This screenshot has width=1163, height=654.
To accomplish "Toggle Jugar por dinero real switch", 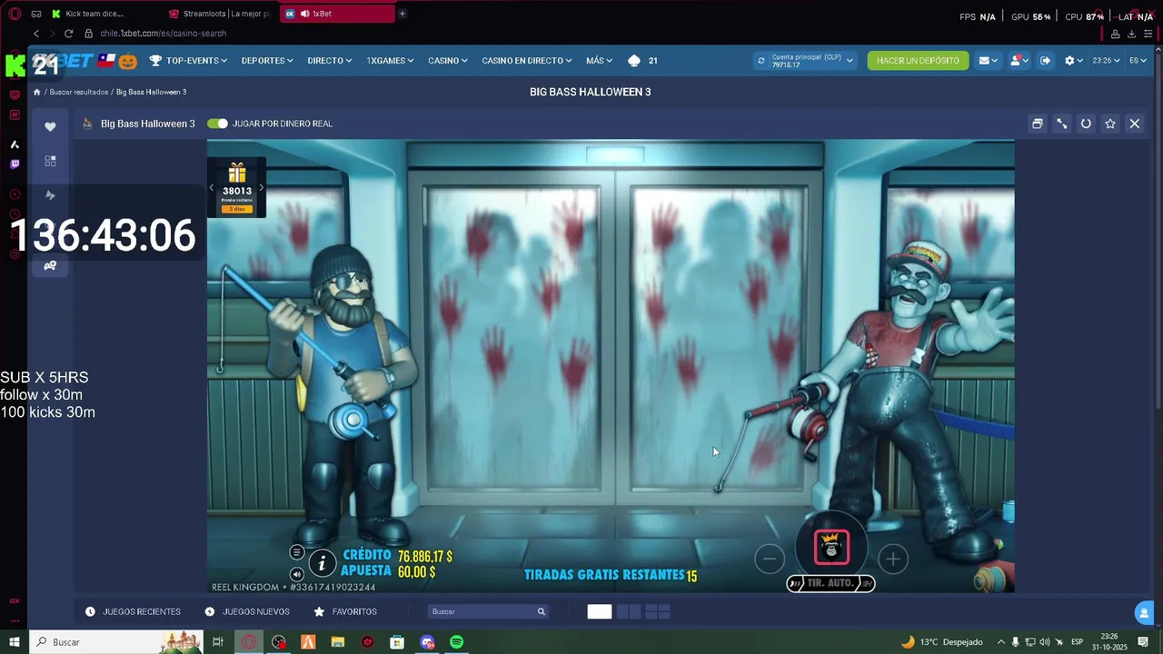I will pyautogui.click(x=217, y=124).
